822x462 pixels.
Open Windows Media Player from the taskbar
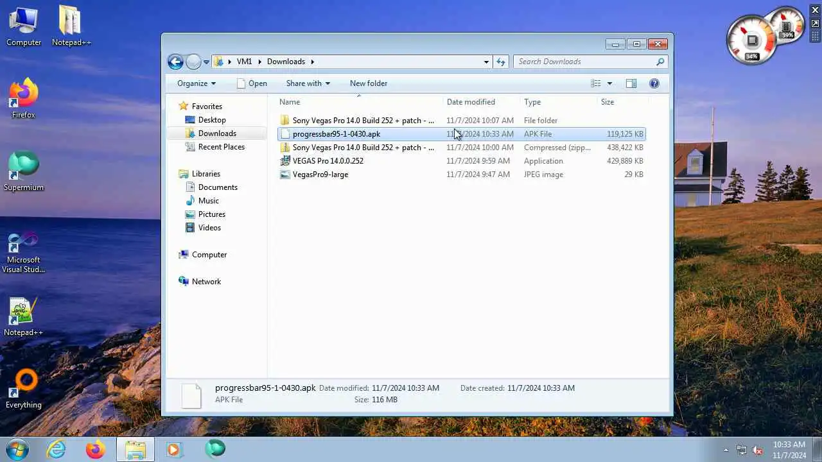pyautogui.click(x=173, y=449)
